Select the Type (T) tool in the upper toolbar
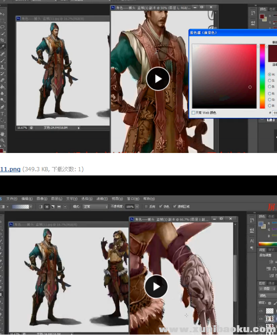Viewport: 277px width, 335px height. 2,113
